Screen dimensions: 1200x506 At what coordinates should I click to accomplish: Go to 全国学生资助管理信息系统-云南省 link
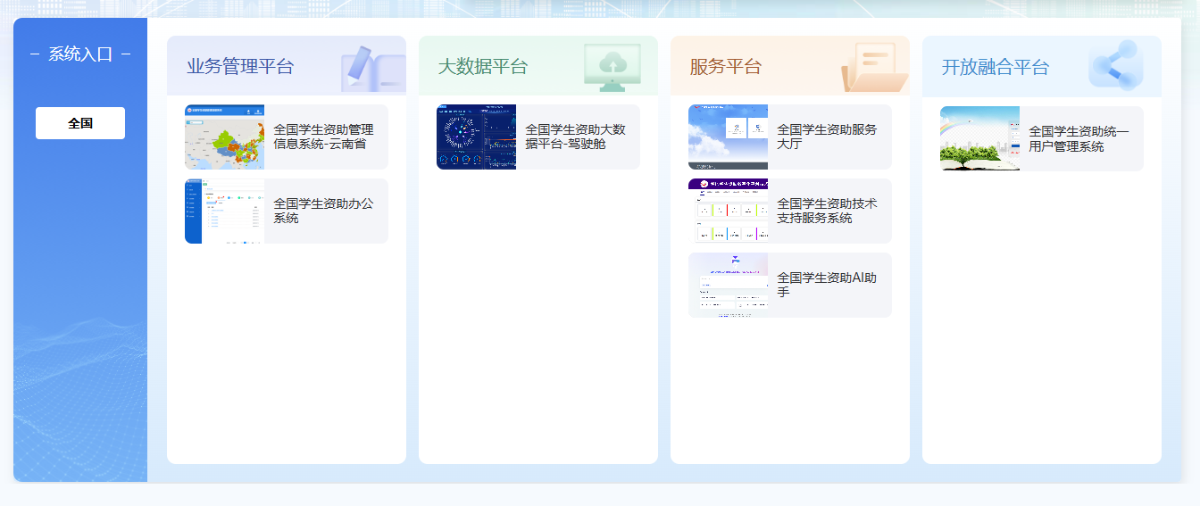pyautogui.click(x=323, y=137)
